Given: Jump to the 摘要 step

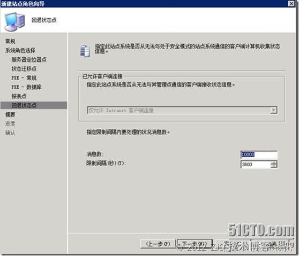Looking at the screenshot, I should [10, 114].
